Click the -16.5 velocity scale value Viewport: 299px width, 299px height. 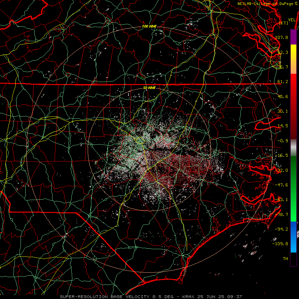[281, 155]
